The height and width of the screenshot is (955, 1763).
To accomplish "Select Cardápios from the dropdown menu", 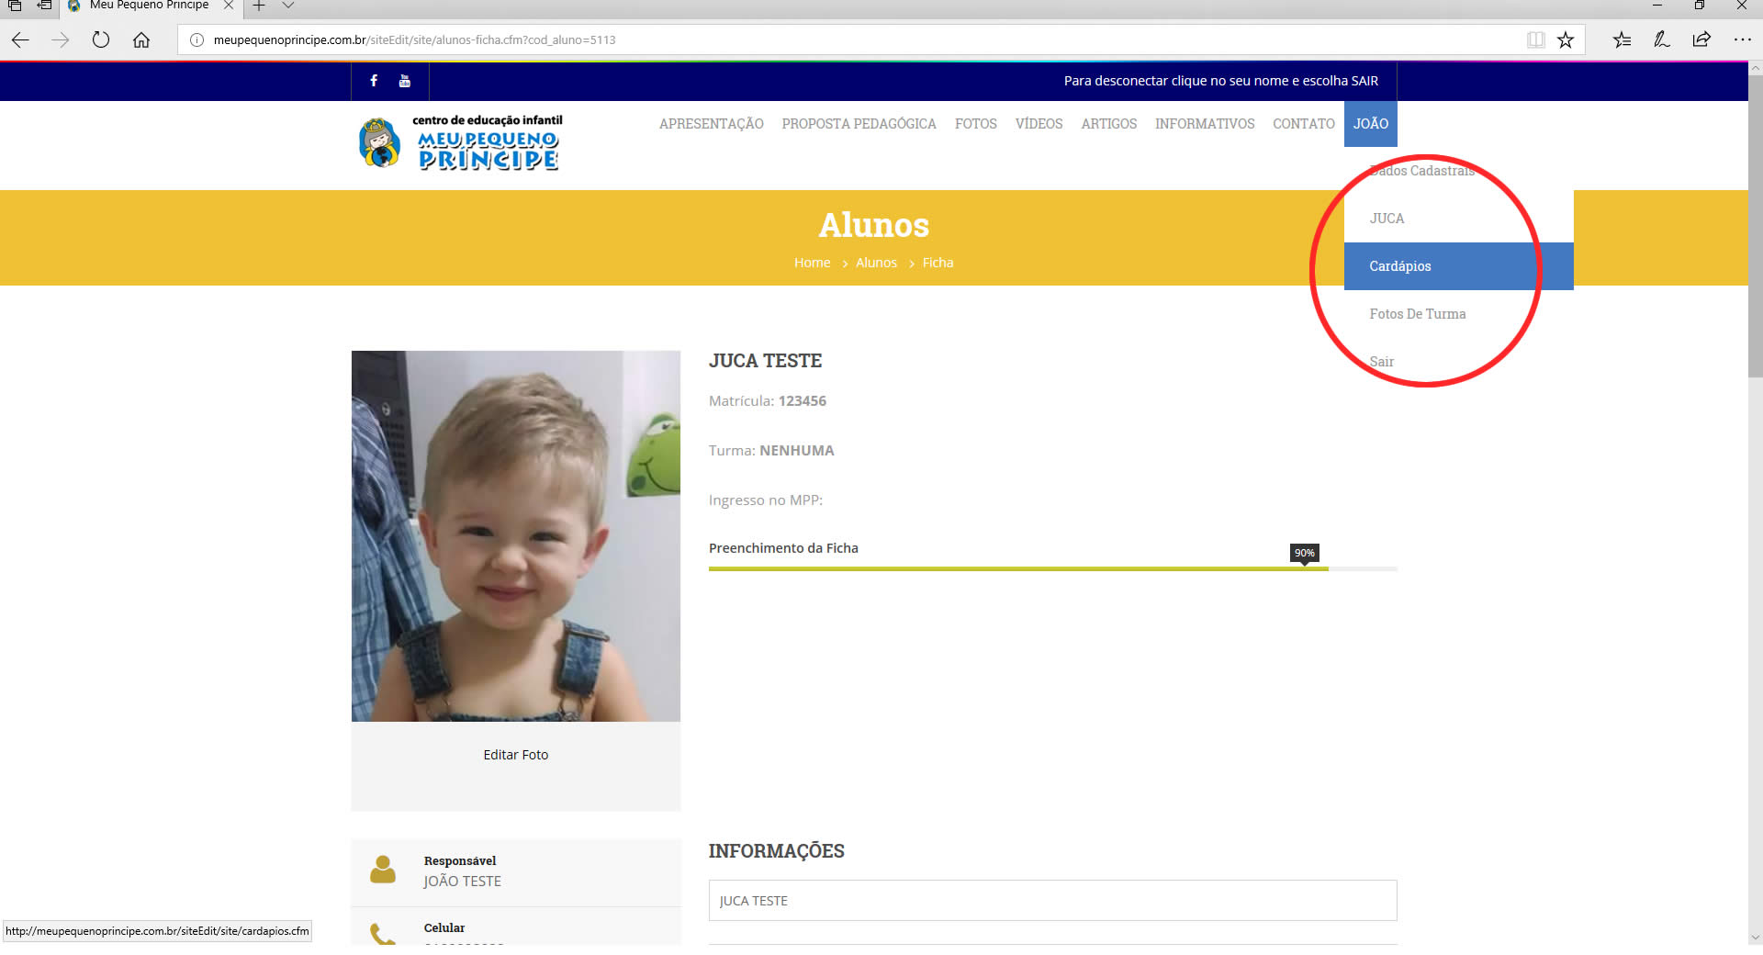I will coord(1399,266).
